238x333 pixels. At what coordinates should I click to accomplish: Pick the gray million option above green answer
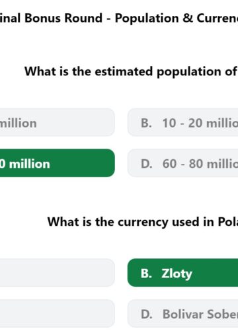(58, 122)
